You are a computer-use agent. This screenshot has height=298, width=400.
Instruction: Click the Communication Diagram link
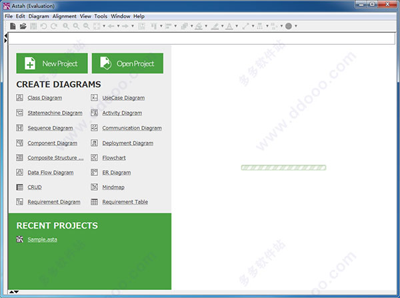point(132,128)
